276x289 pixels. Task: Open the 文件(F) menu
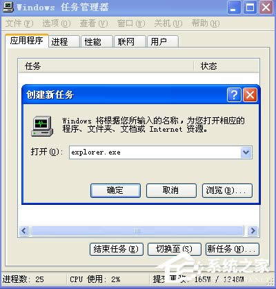point(19,23)
